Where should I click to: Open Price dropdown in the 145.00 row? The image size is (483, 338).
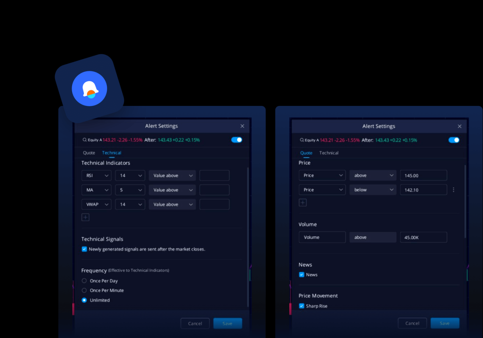322,176
